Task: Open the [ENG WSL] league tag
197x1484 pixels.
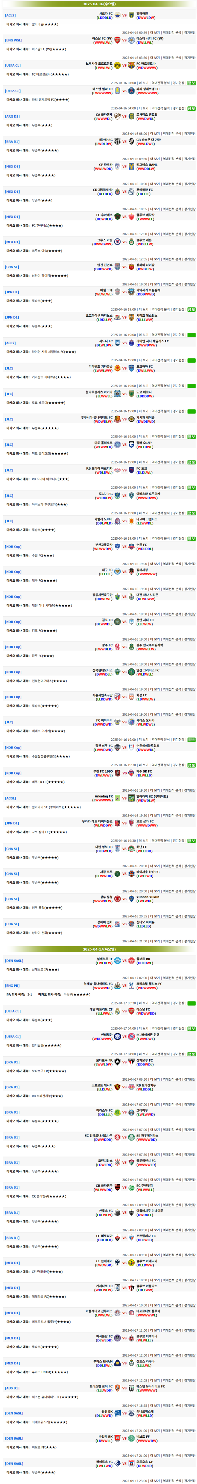Action: [x=13, y=40]
